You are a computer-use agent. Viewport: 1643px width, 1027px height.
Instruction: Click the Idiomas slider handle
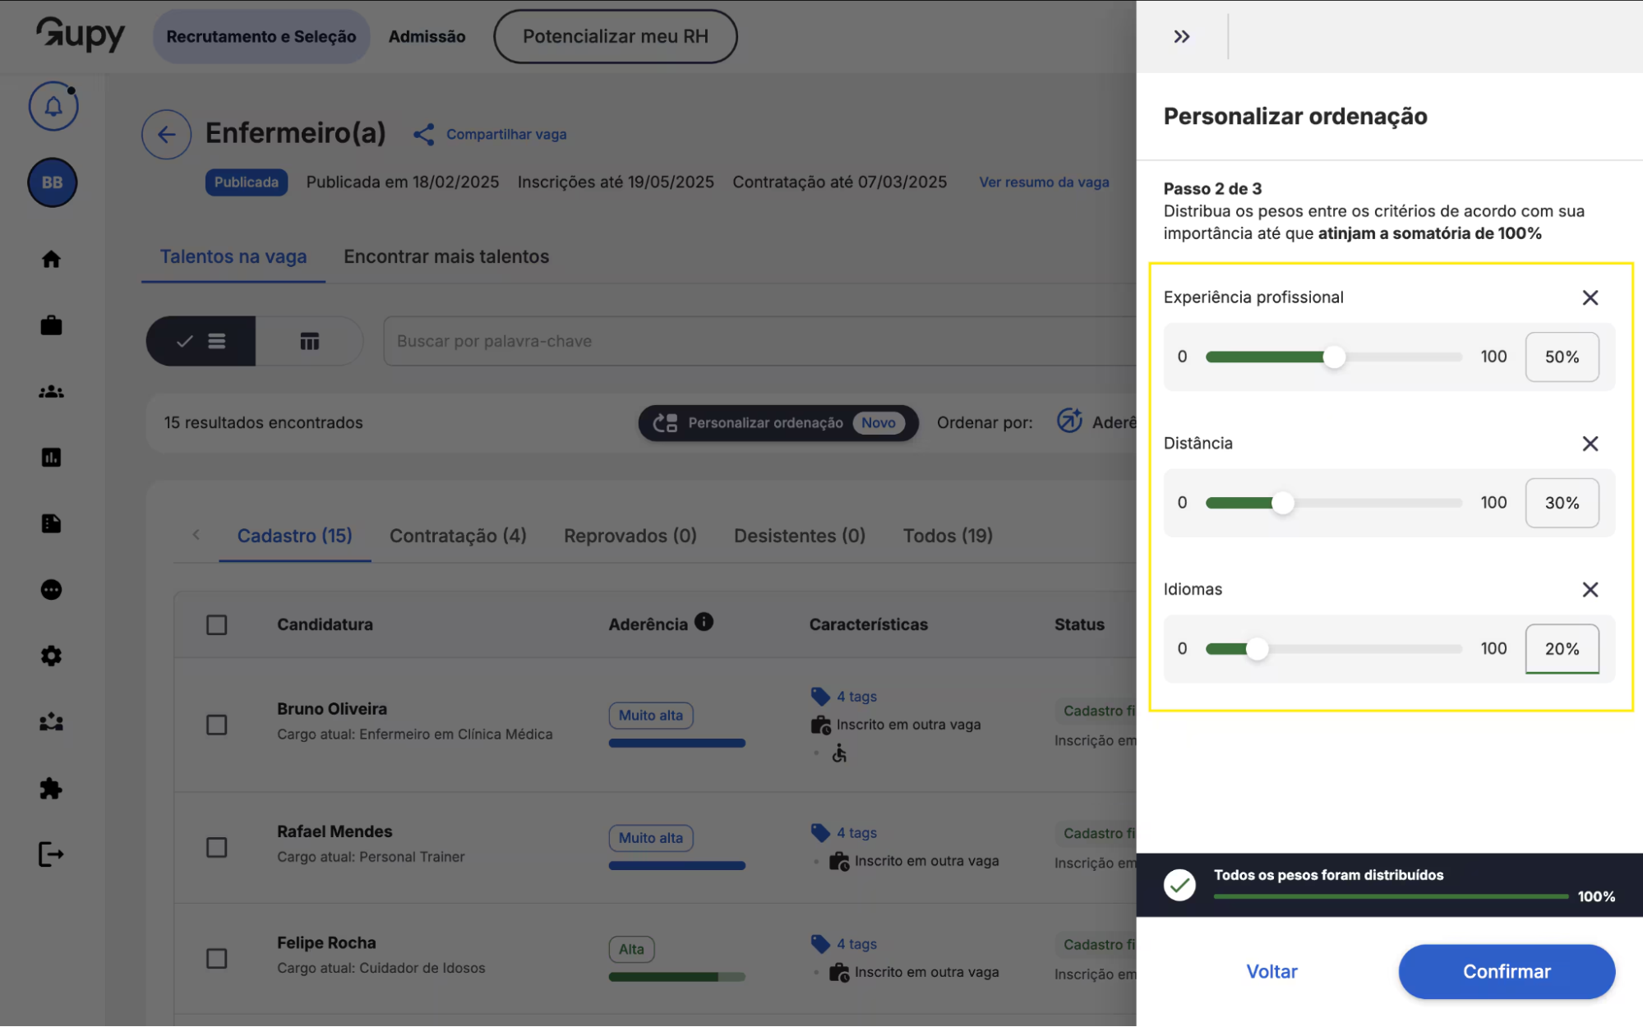pyautogui.click(x=1257, y=649)
